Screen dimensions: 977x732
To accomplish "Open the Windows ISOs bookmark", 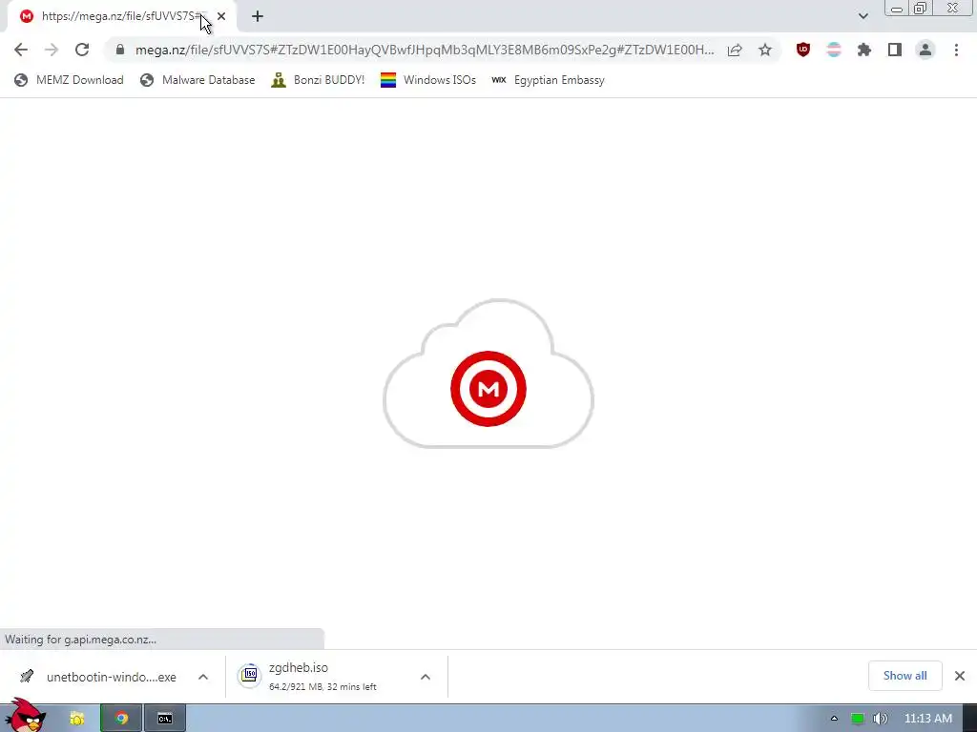I will pos(428,80).
